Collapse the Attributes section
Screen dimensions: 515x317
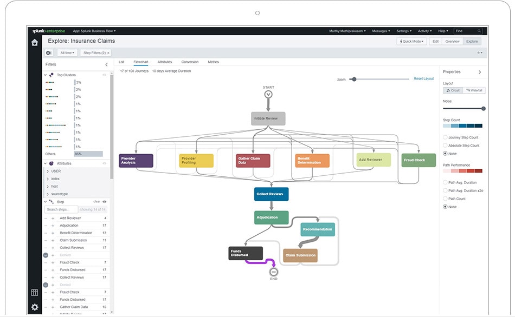click(x=46, y=163)
